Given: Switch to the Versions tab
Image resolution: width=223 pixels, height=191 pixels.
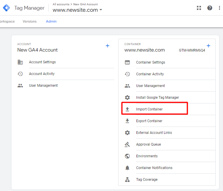Looking at the screenshot, I should pyautogui.click(x=30, y=21).
